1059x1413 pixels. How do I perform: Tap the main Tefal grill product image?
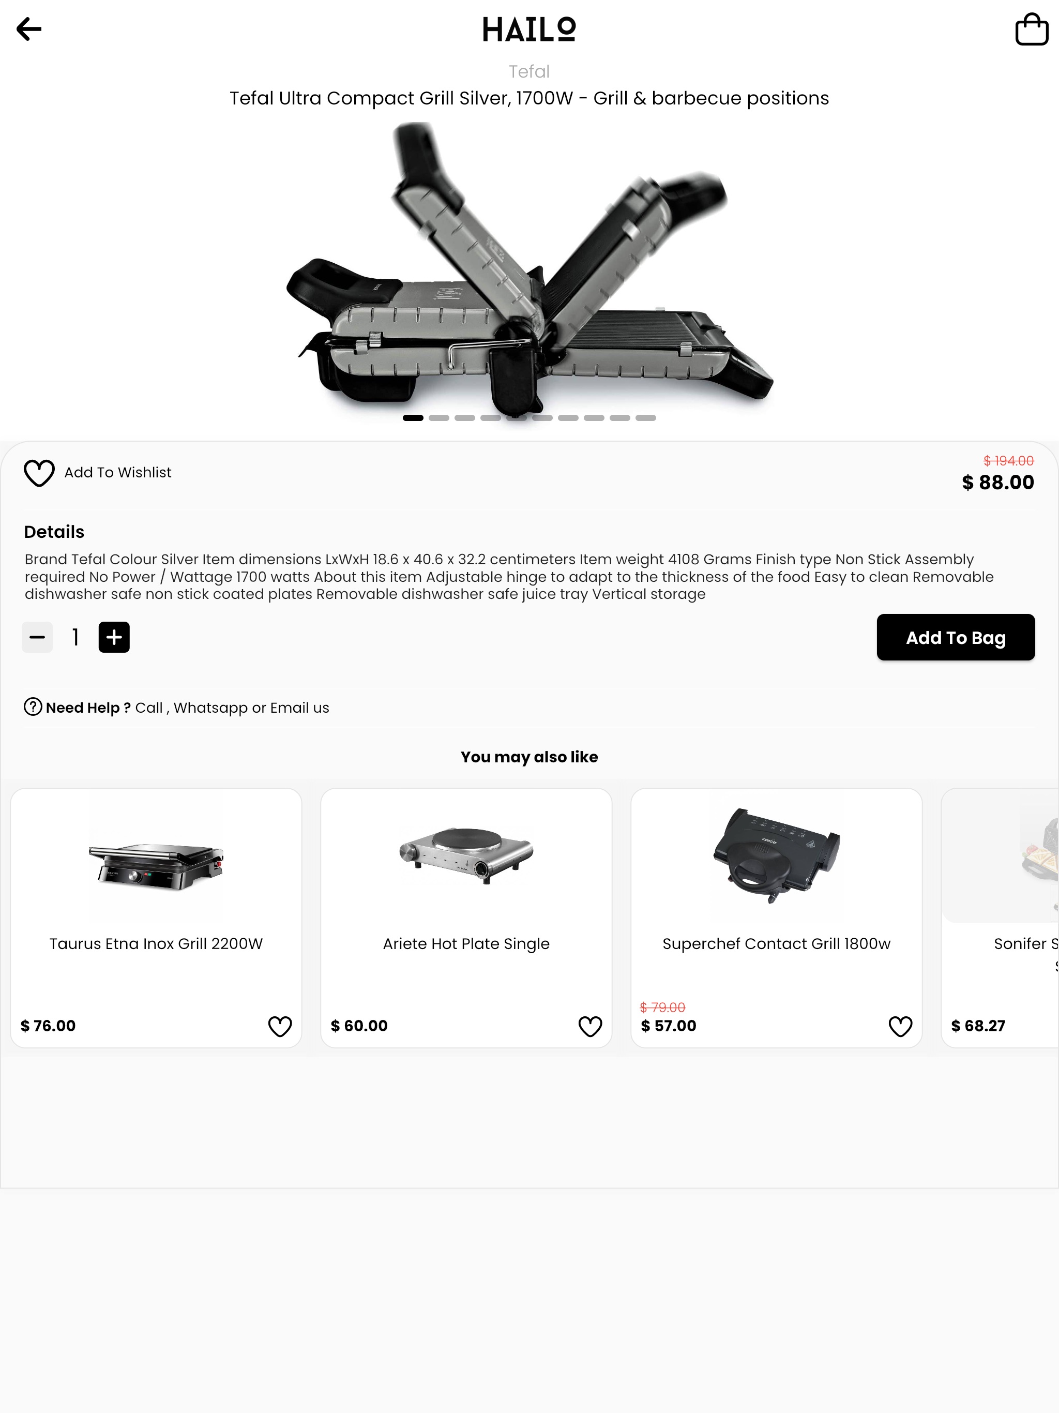click(529, 268)
